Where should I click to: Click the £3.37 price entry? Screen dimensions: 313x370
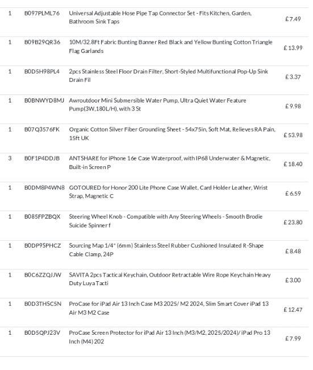pyautogui.click(x=293, y=77)
